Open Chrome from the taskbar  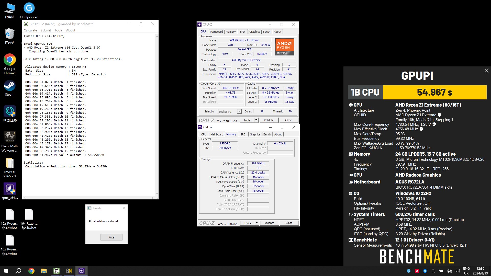coord(31,271)
